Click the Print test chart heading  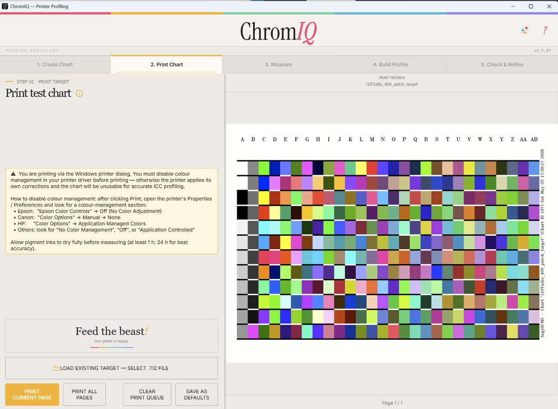click(38, 93)
